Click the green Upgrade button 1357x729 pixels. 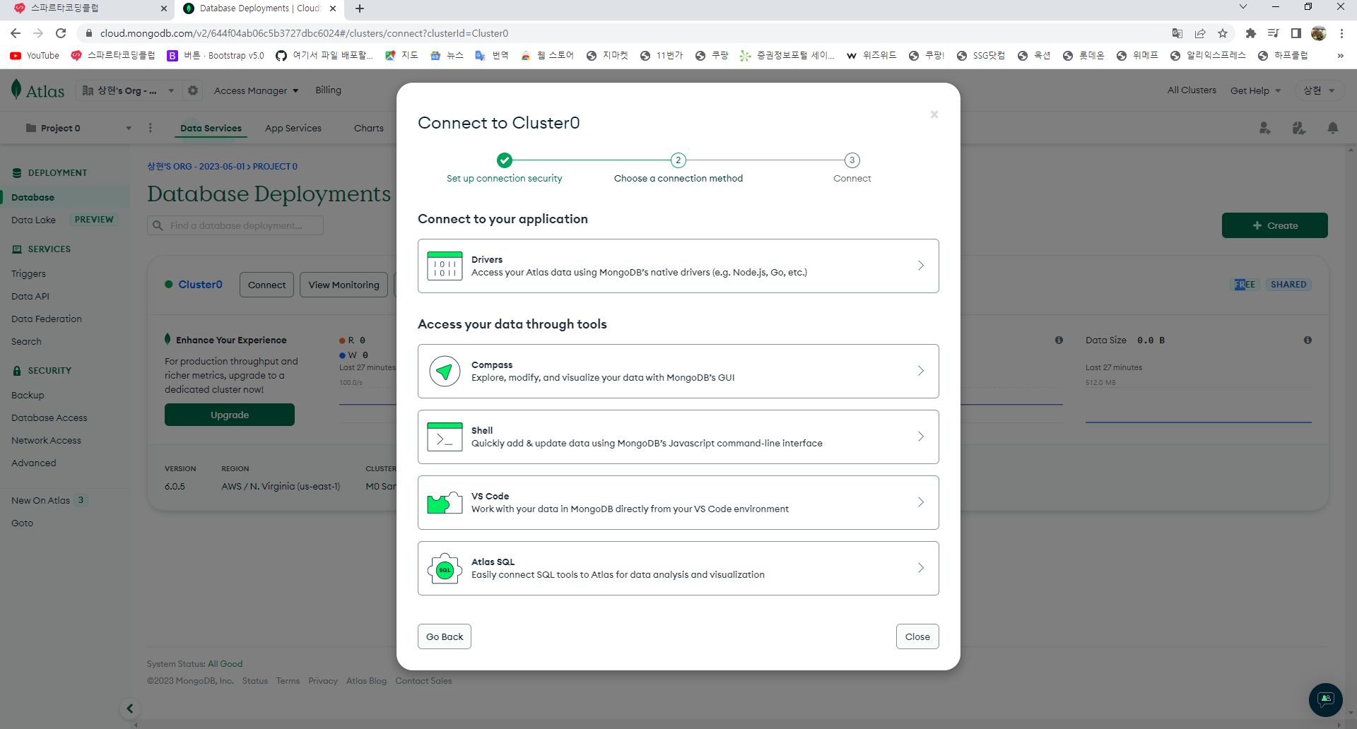point(230,415)
